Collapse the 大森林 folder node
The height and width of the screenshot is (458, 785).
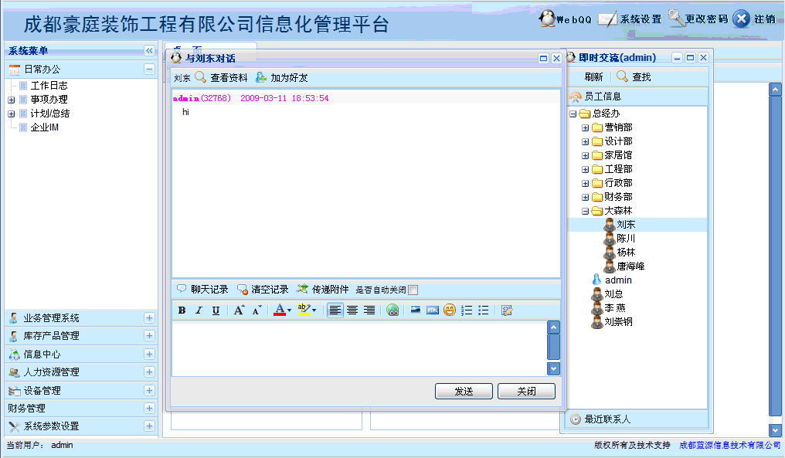tap(586, 211)
